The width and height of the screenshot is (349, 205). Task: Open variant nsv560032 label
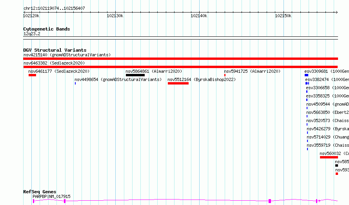coord(334,153)
